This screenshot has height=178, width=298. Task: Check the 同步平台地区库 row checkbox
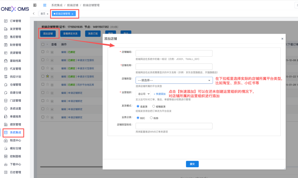tap(43, 84)
